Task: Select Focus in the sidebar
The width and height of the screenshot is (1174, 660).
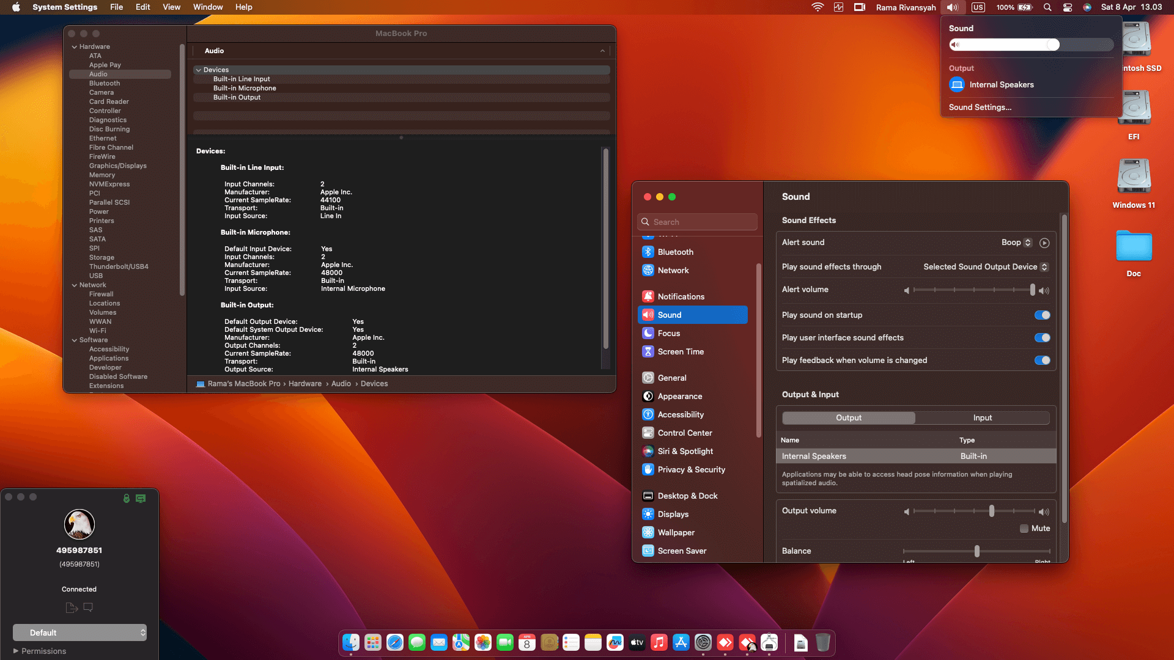Action: pos(669,333)
